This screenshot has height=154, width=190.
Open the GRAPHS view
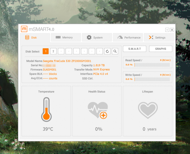(x=160, y=49)
